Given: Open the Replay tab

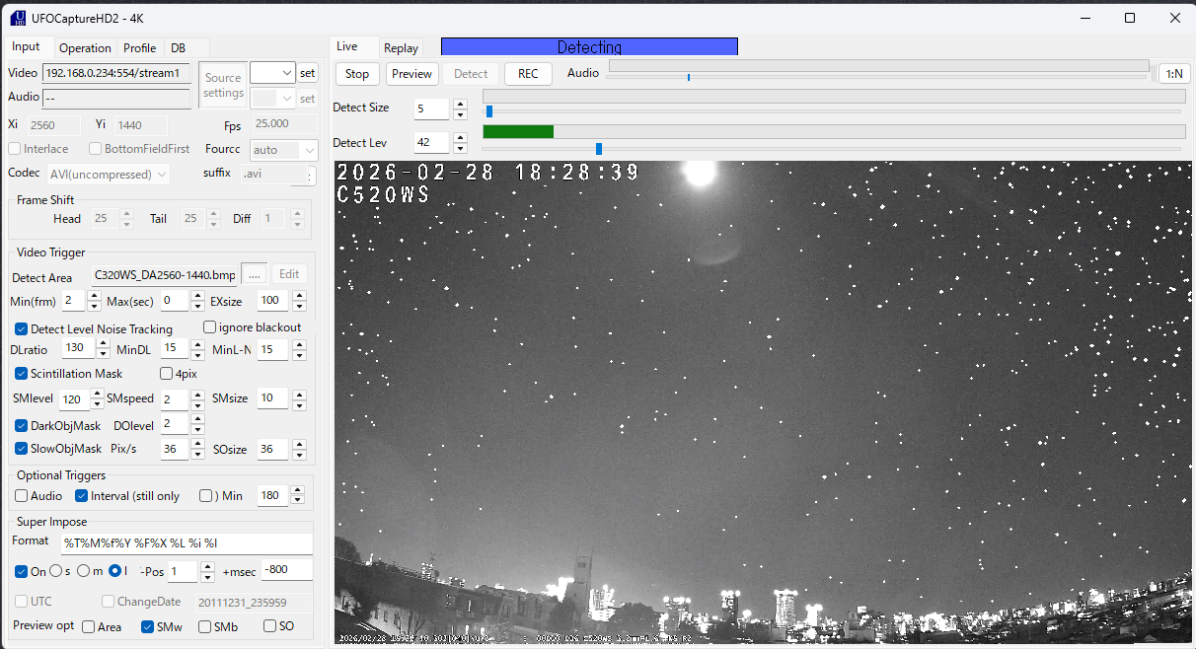Looking at the screenshot, I should 401,48.
